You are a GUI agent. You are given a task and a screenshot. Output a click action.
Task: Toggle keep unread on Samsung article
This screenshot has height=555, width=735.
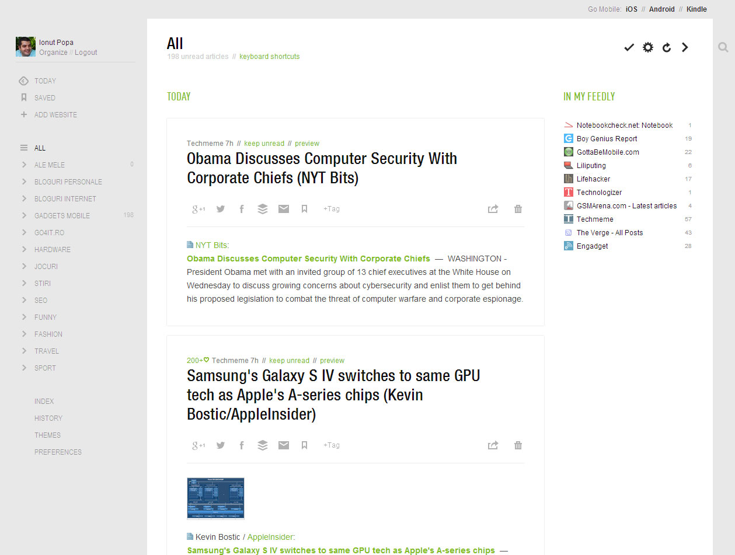pos(289,361)
